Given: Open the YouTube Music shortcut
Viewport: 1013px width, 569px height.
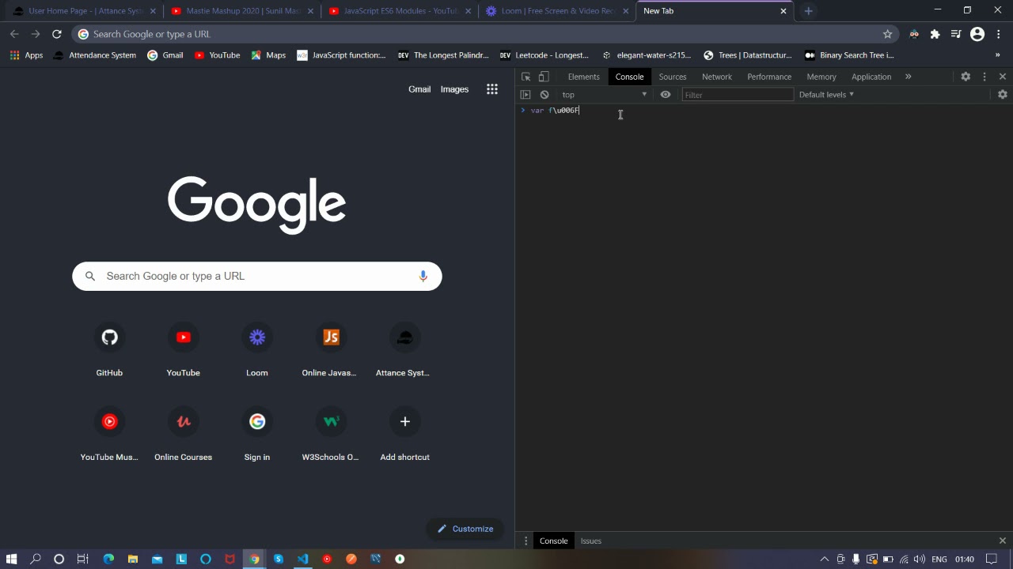Looking at the screenshot, I should [109, 433].
